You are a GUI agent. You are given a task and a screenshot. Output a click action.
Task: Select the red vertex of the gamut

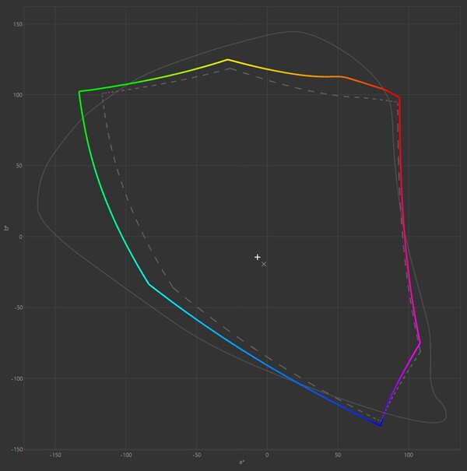coord(399,98)
